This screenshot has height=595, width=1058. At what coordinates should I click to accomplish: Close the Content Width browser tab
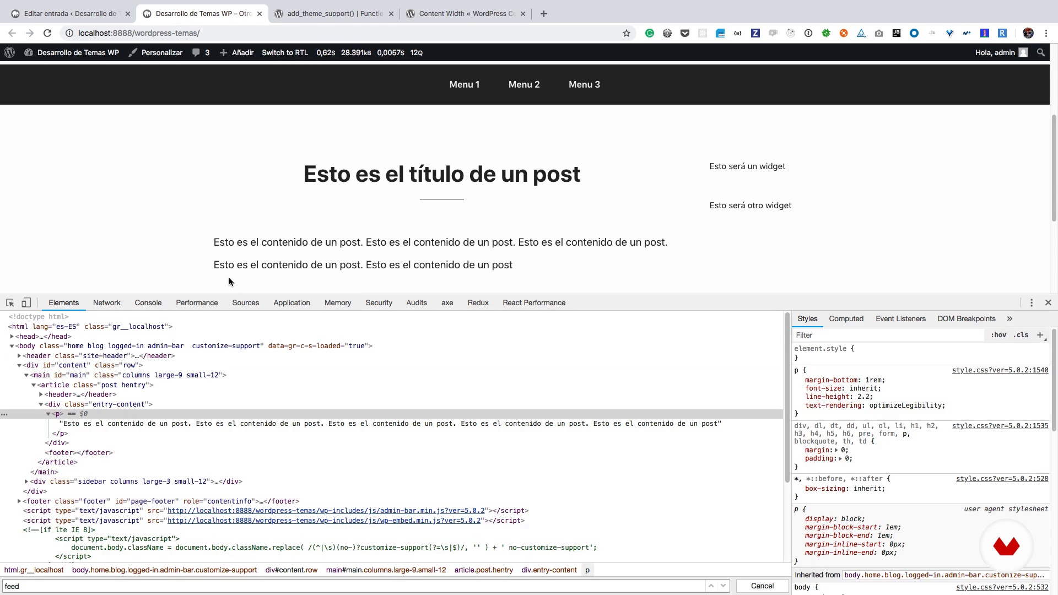pos(523,14)
